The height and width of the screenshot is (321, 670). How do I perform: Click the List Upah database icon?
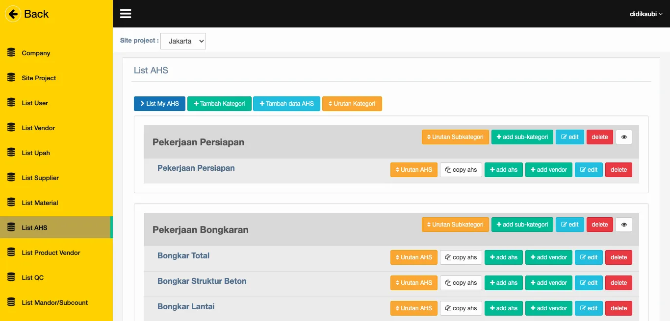(x=11, y=153)
